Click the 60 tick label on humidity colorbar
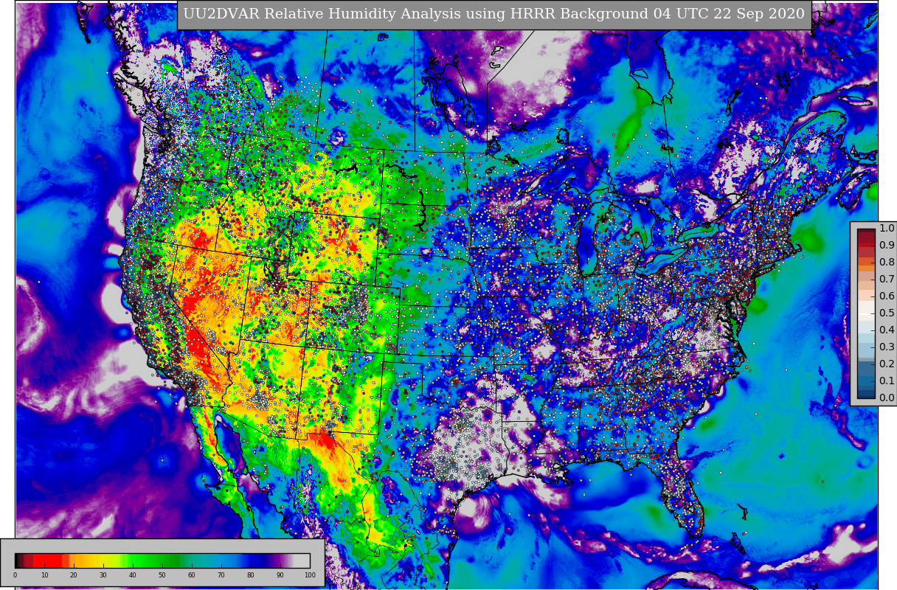The height and width of the screenshot is (590, 897). [192, 575]
